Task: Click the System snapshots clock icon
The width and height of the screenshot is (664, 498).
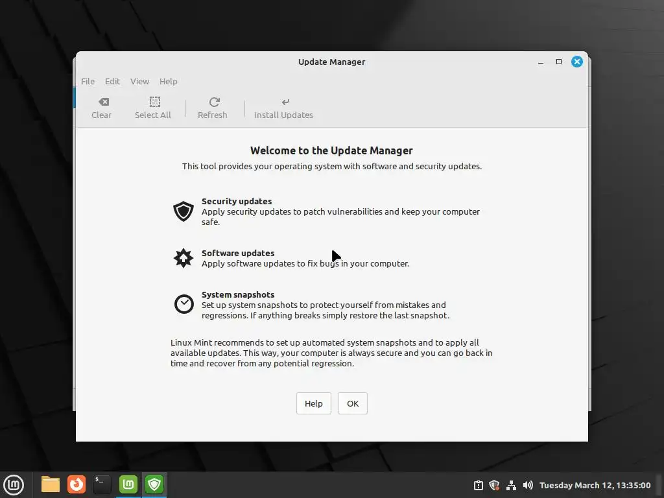Action: pyautogui.click(x=184, y=304)
